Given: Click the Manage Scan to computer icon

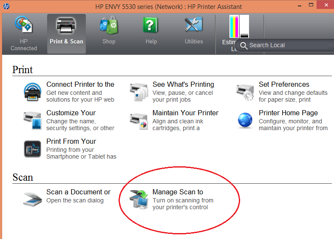Looking at the screenshot, I should point(139,199).
